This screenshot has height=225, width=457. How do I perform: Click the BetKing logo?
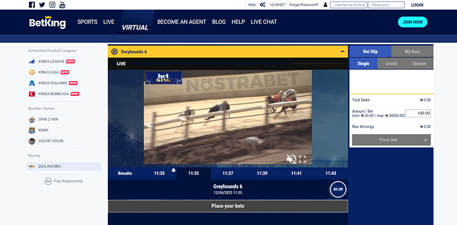48,22
